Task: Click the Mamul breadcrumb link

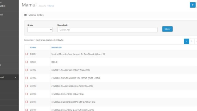Action: click(51, 6)
